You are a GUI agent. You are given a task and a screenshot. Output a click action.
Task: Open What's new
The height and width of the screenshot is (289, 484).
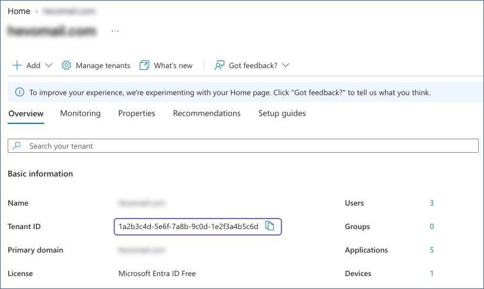tap(173, 66)
